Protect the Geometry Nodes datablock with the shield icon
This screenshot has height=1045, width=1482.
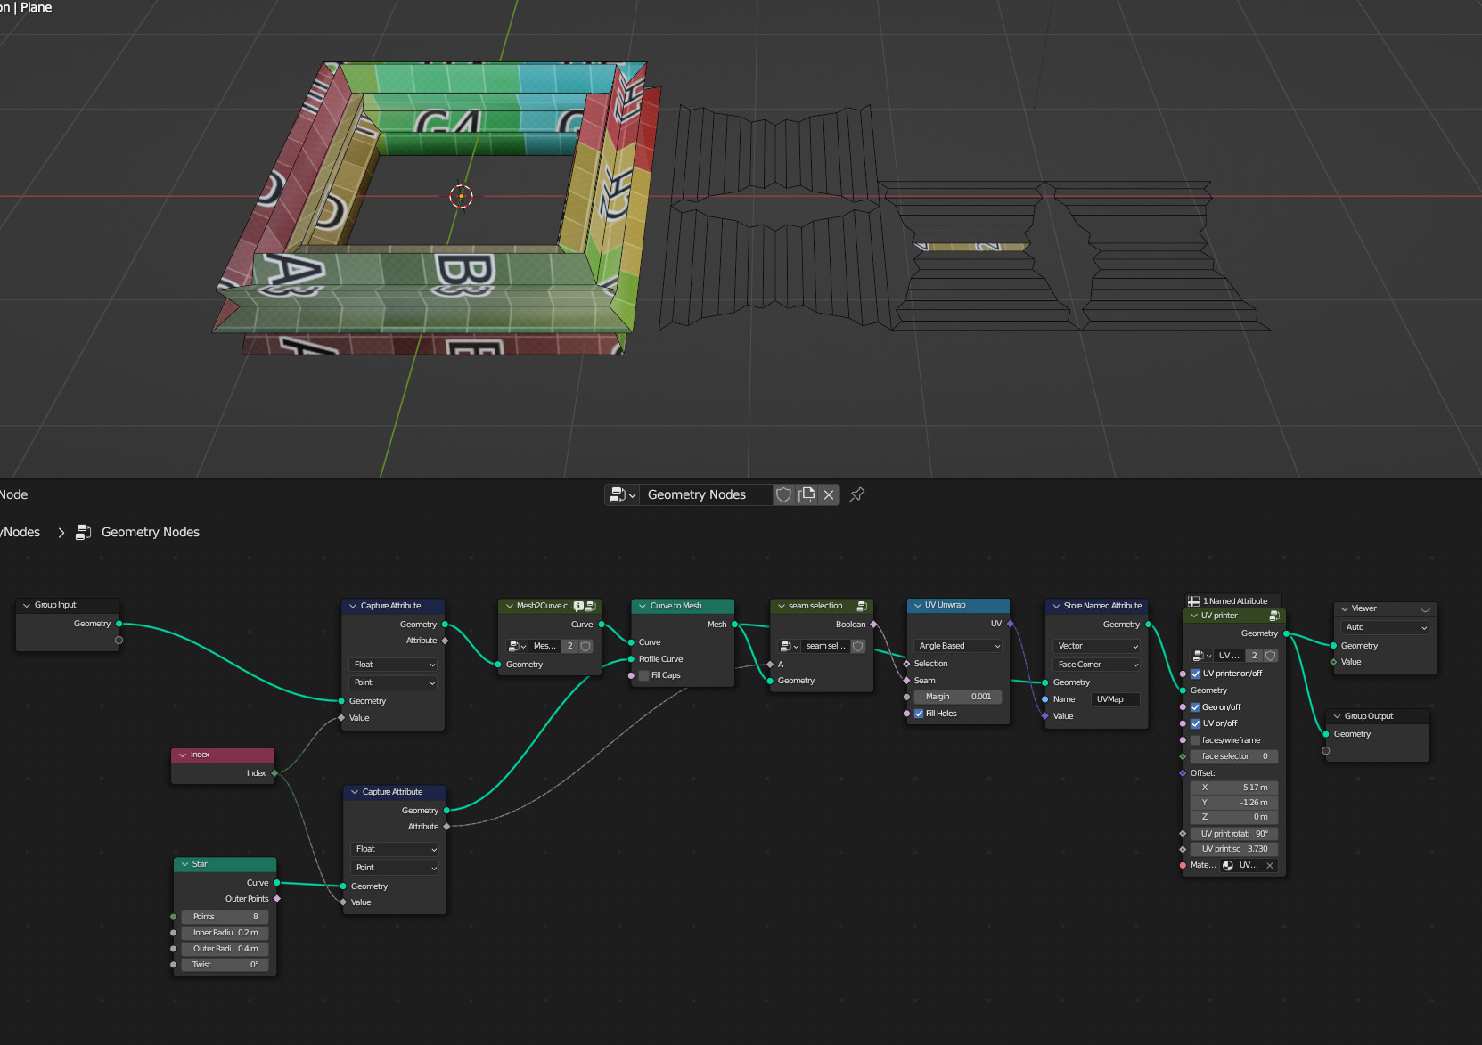[x=782, y=494]
